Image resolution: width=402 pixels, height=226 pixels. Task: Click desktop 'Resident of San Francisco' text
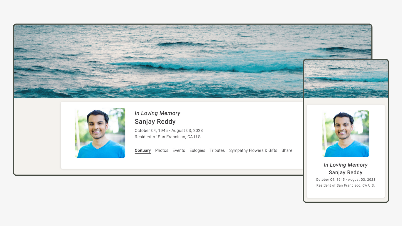pyautogui.click(x=168, y=137)
